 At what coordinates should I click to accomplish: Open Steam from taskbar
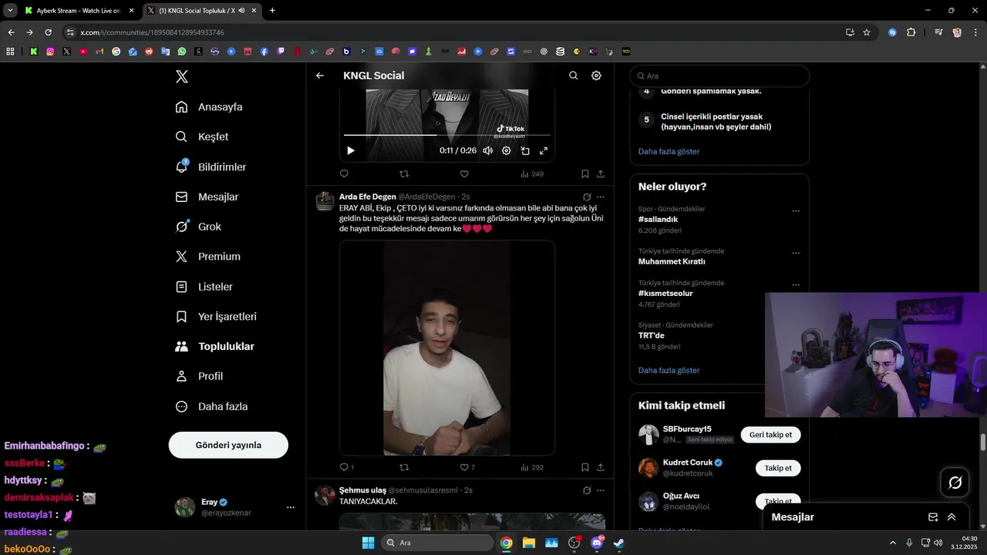pyautogui.click(x=618, y=543)
